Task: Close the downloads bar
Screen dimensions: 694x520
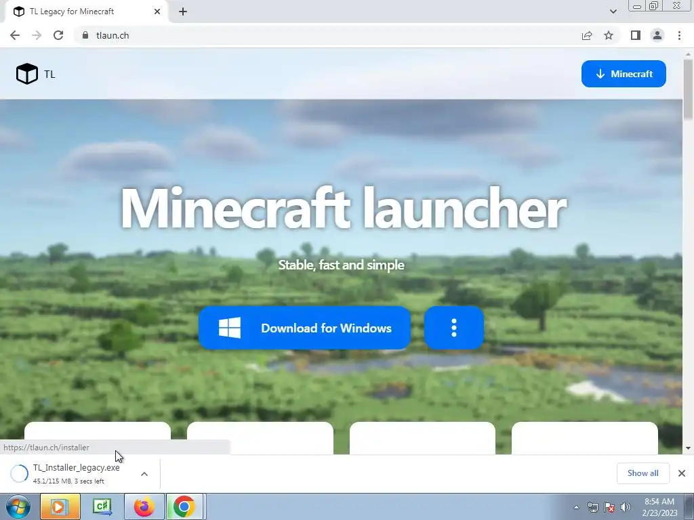Action: click(x=682, y=473)
